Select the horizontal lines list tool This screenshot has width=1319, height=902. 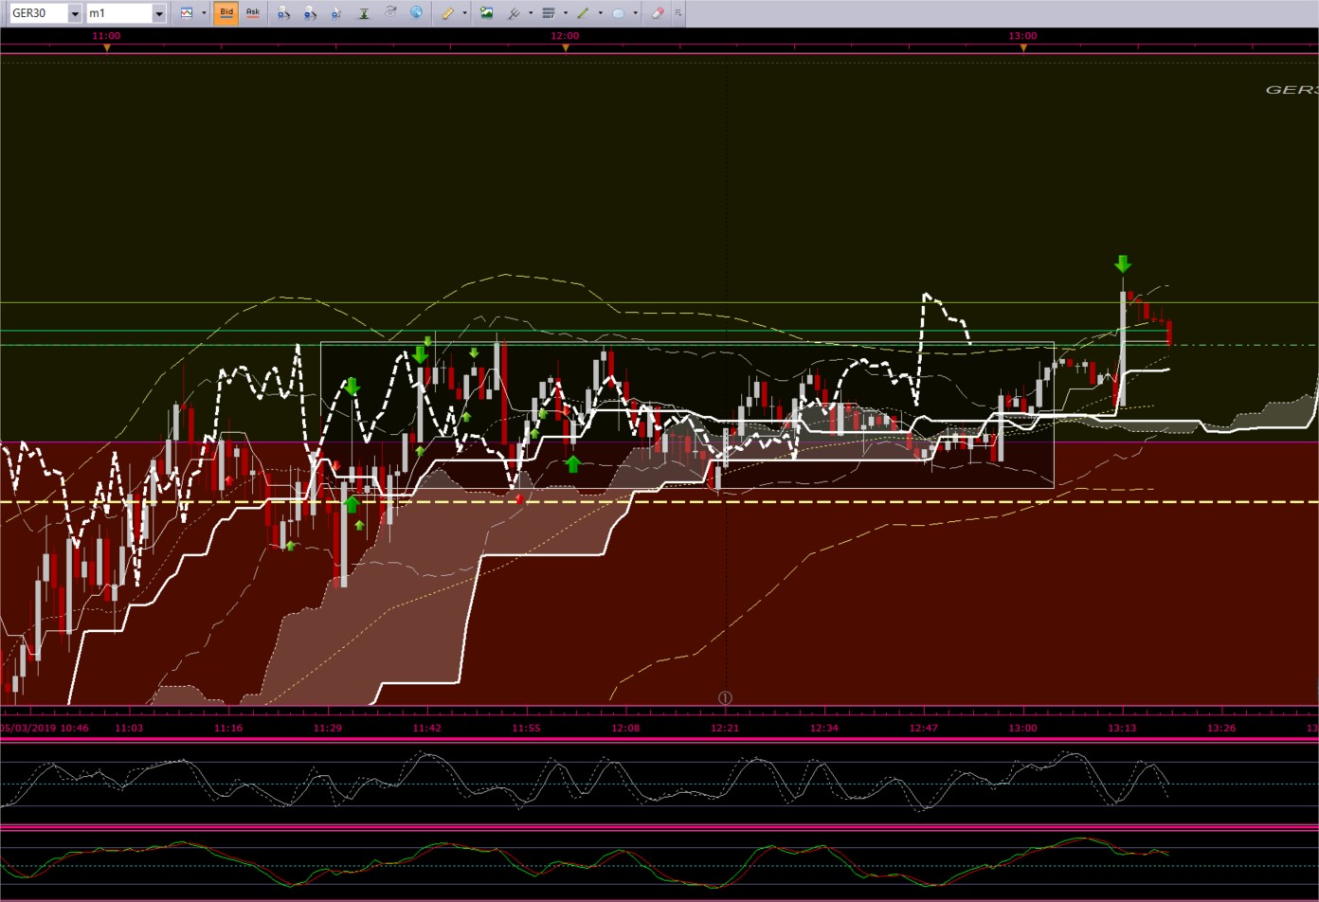click(x=549, y=13)
